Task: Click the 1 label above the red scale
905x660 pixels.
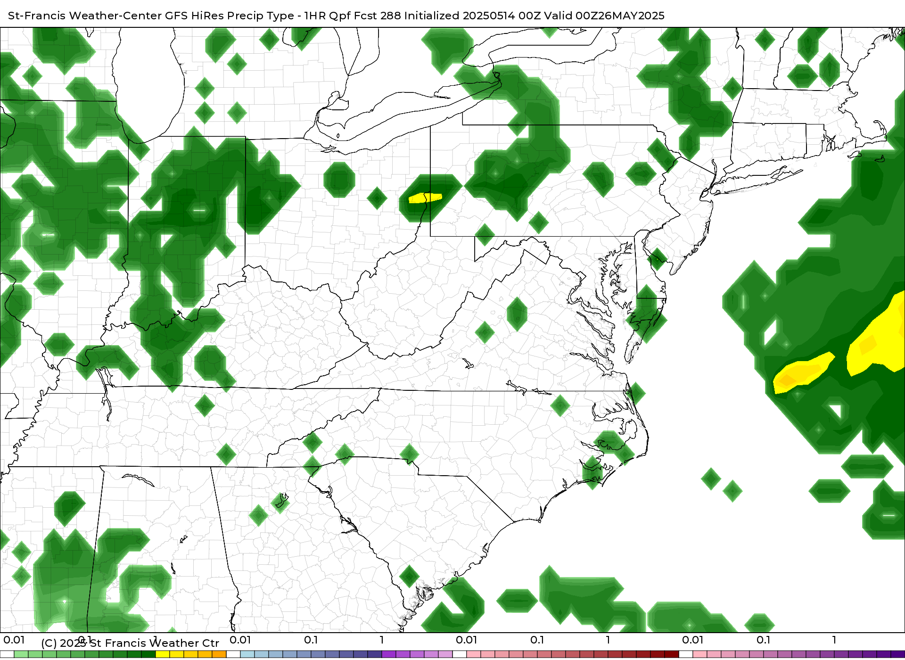Action: pos(608,640)
